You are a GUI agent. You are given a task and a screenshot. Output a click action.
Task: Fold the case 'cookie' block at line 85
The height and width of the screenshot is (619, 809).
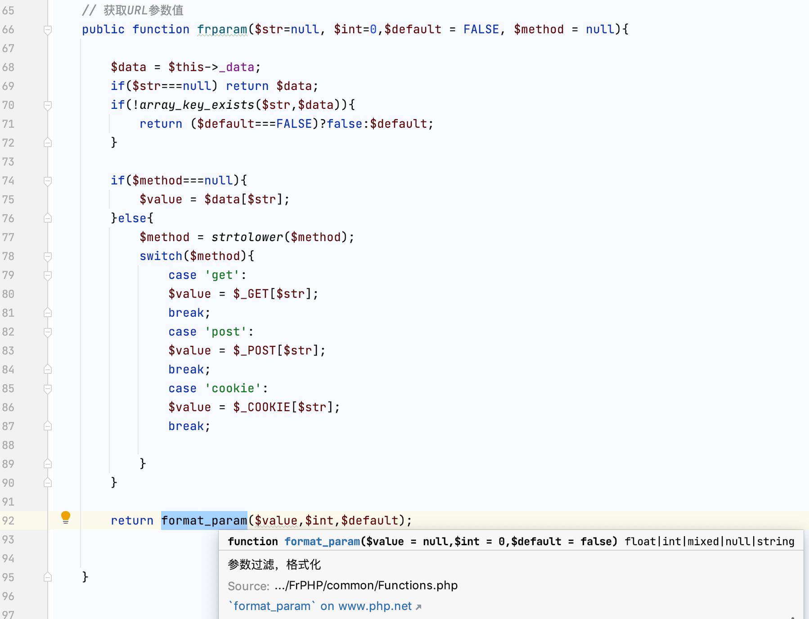tap(47, 389)
